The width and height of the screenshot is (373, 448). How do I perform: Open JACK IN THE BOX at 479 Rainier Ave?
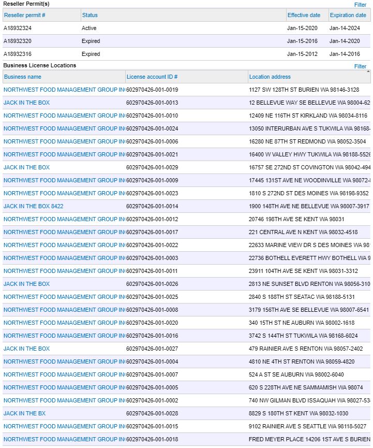(26, 349)
